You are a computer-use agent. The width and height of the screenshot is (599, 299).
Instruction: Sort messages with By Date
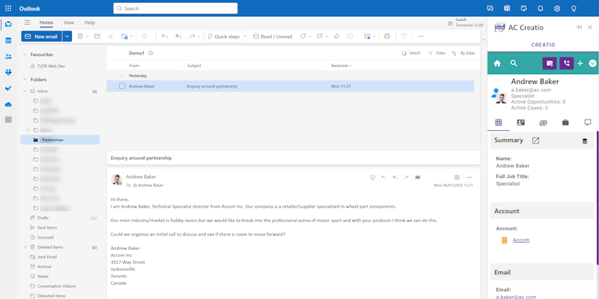pyautogui.click(x=463, y=53)
